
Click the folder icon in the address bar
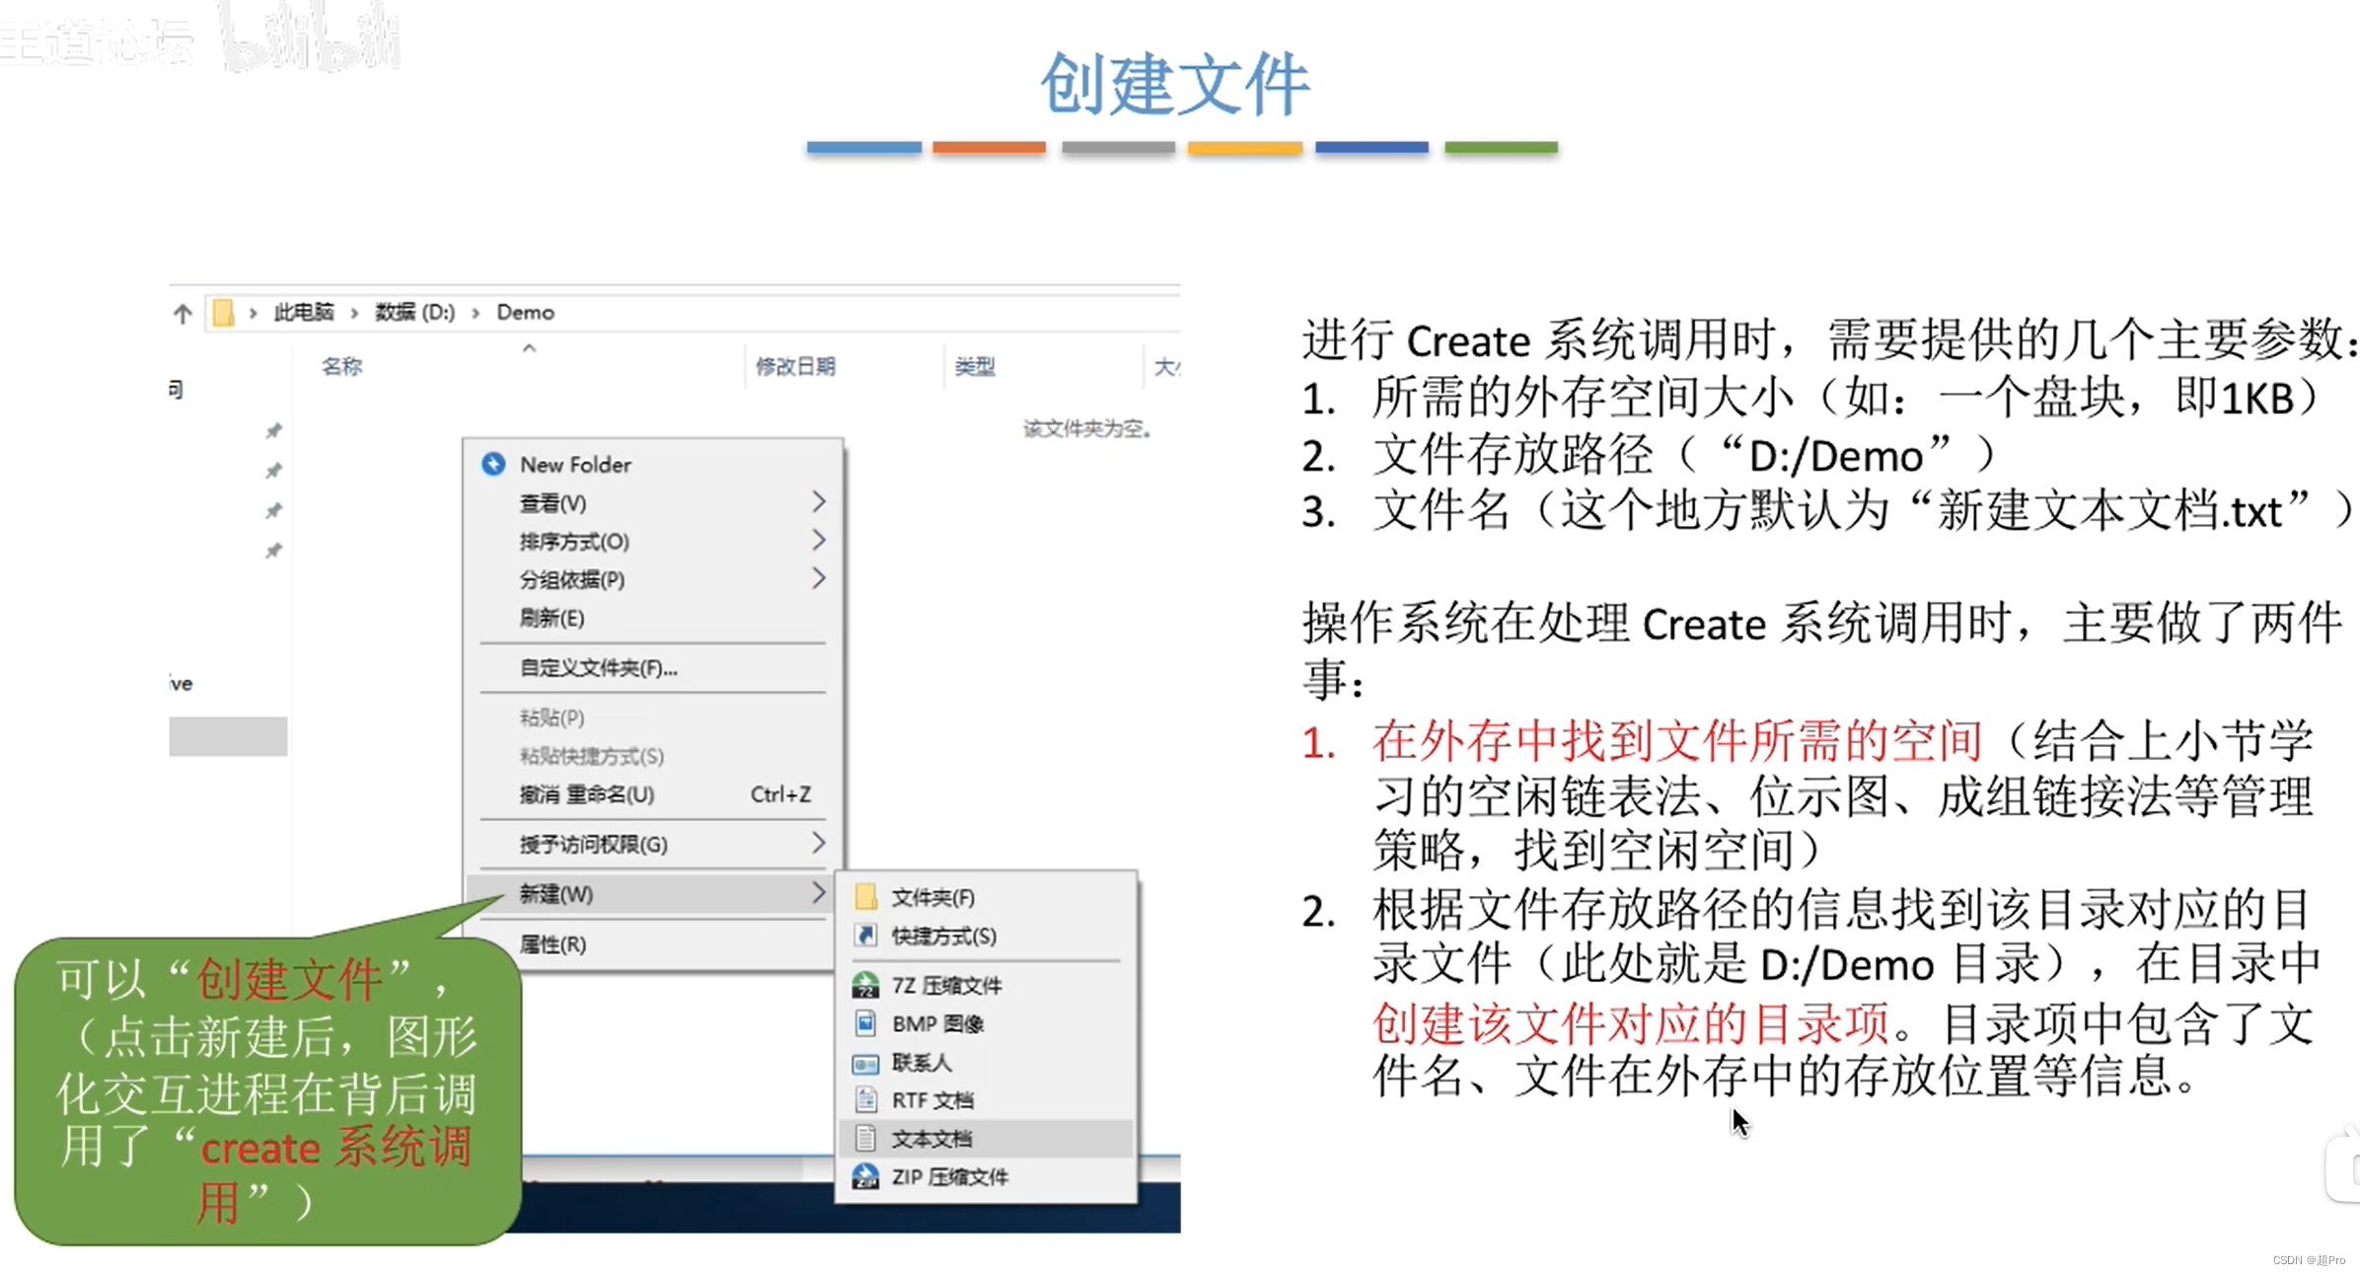tap(224, 313)
